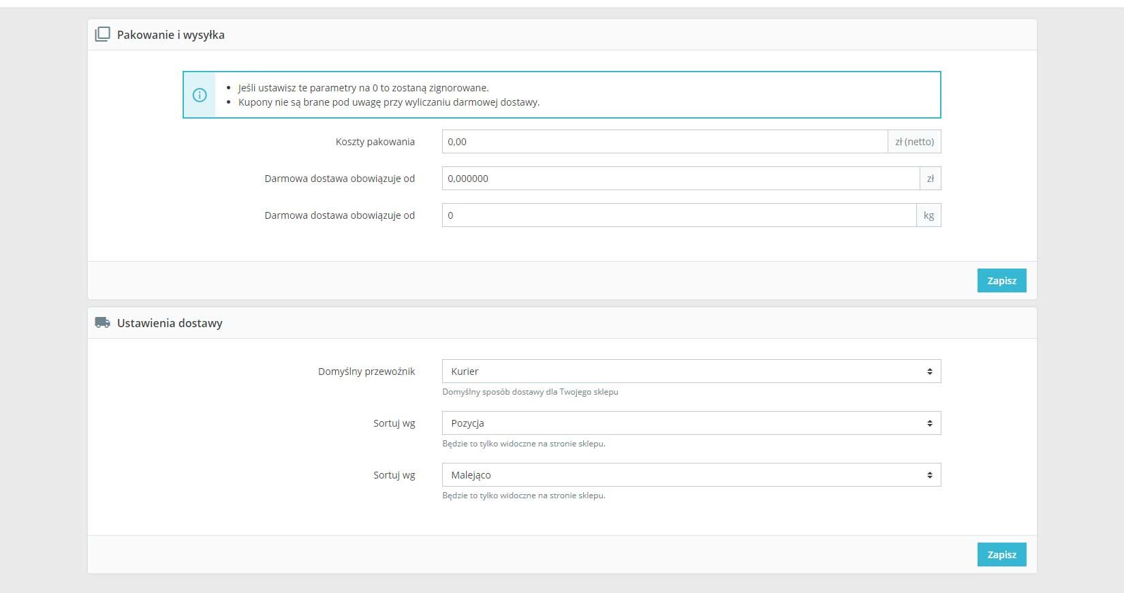Screen dimensions: 1124x593
Task: Open the Domyślny przewoźnik dropdown showing Kurier
Action: [x=691, y=371]
